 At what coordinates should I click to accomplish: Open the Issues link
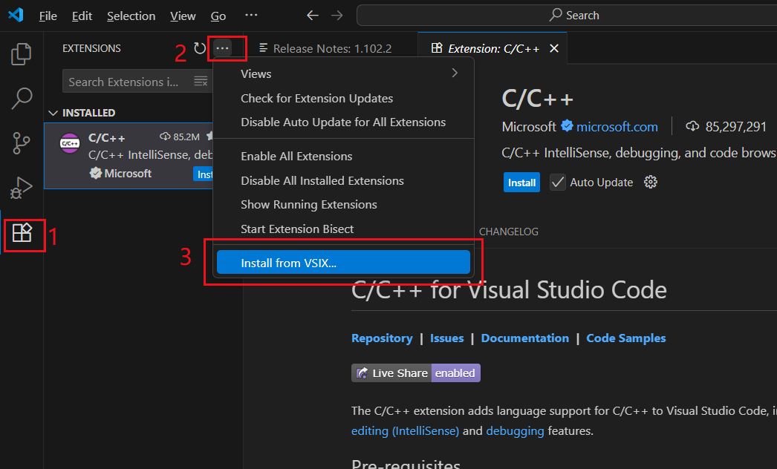446,338
